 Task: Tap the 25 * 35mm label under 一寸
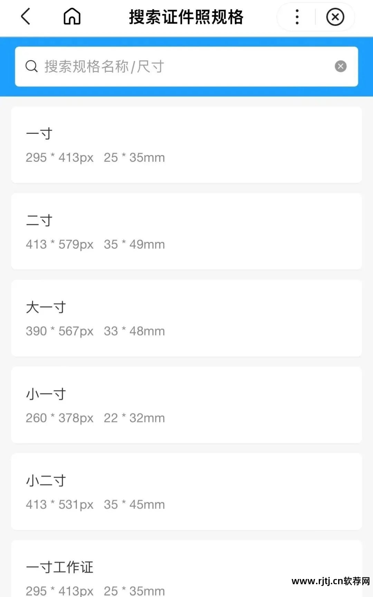[134, 158]
